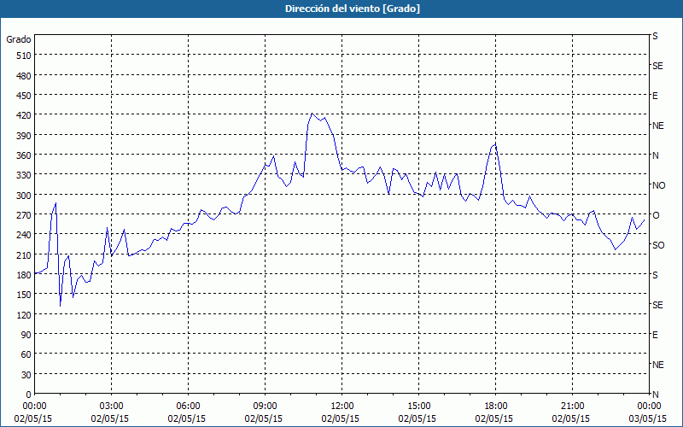Click the 00:00 label at the axis start

(x=34, y=407)
